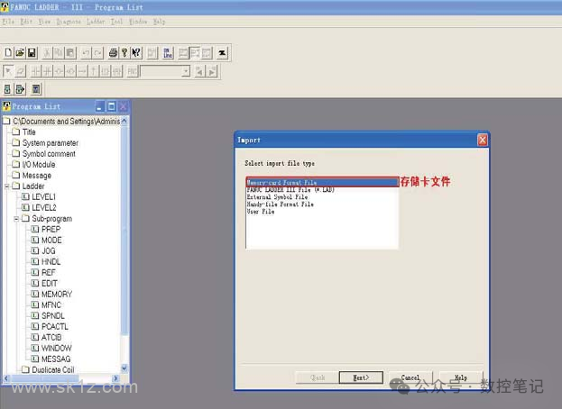Select SPNDL sub-program
The height and width of the screenshot is (409, 562).
(x=53, y=315)
